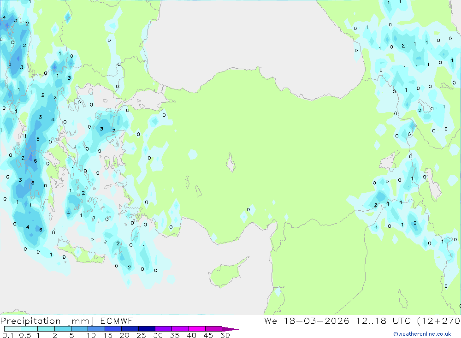The image size is (461, 338).
Task: Click the legend swatch between 45 and 50
Action: pos(214,329)
